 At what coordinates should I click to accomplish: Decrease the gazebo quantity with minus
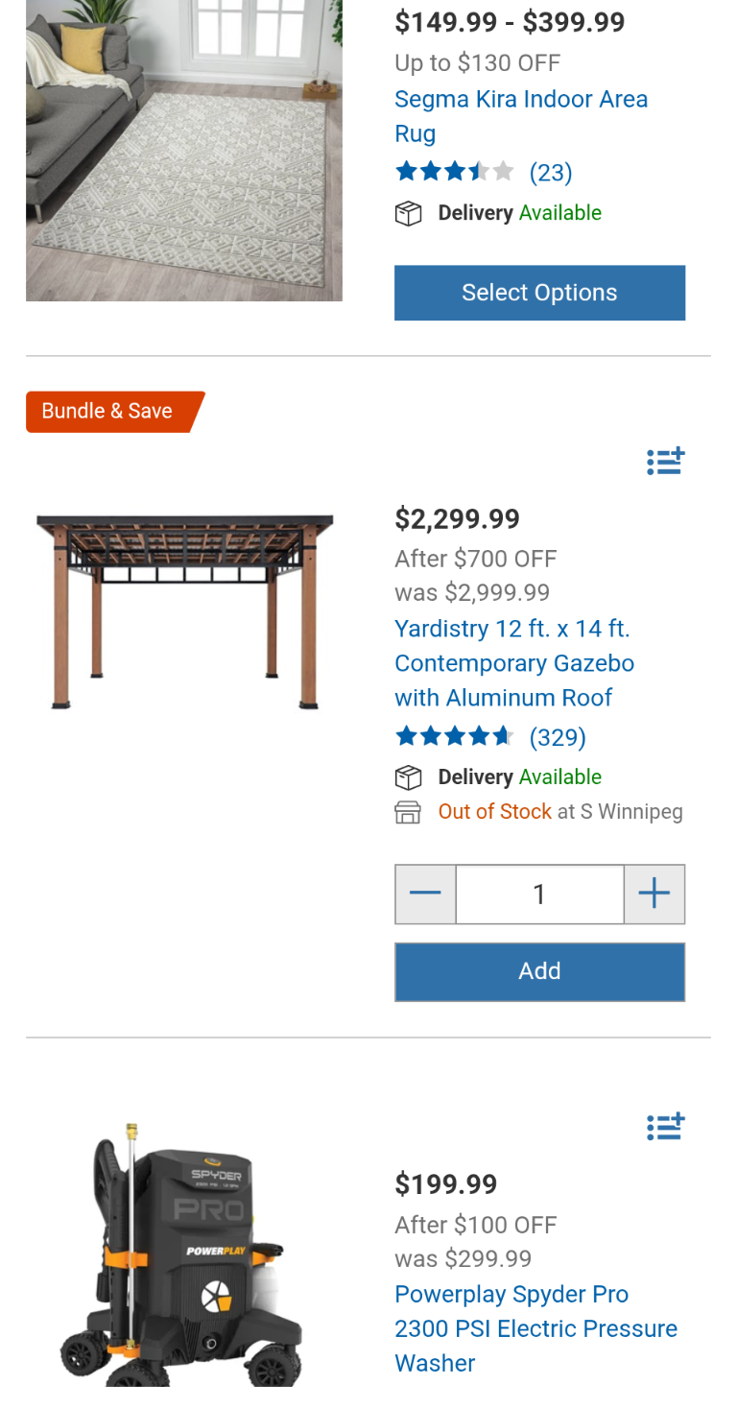[x=425, y=895]
